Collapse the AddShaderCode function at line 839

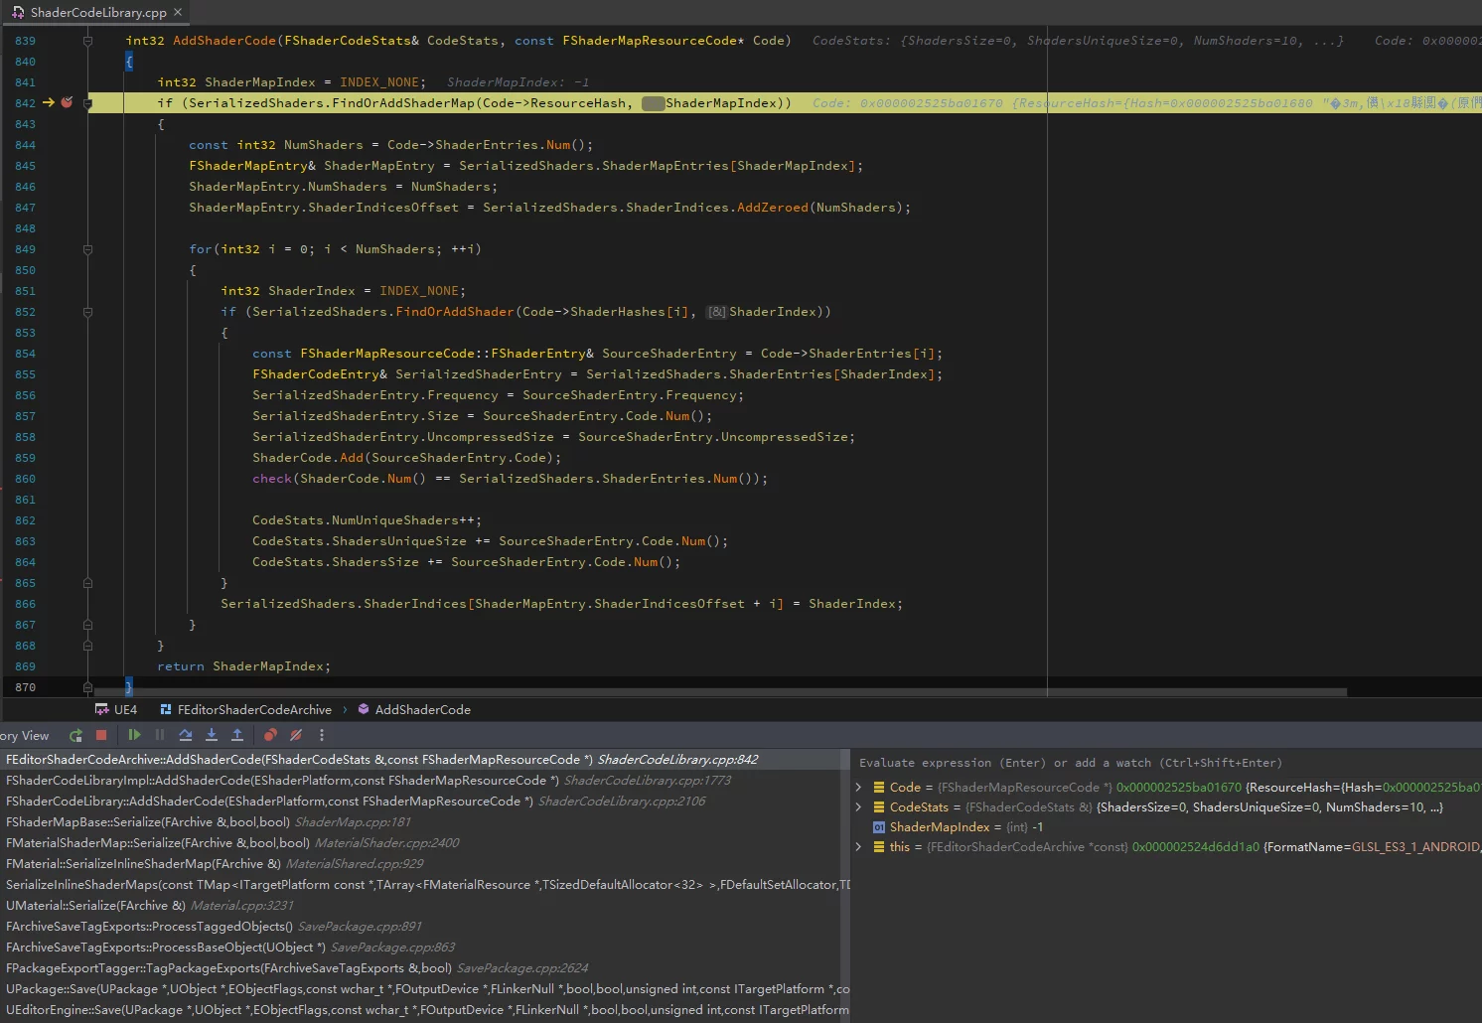[x=87, y=41]
